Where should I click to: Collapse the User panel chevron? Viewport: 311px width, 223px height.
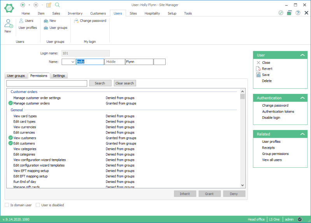(302, 55)
